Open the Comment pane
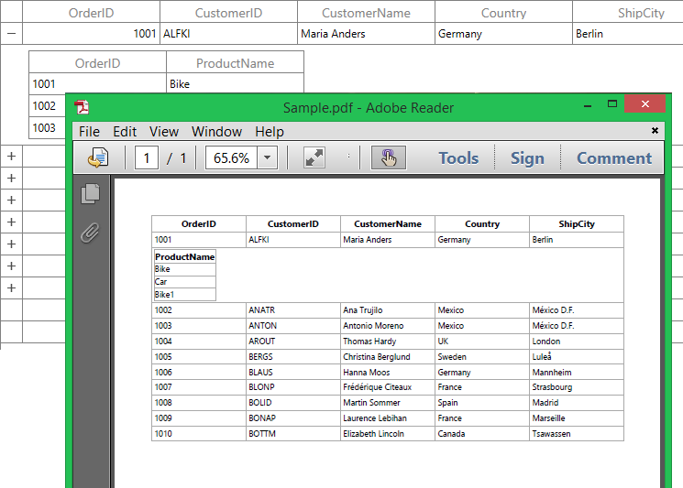 [x=614, y=158]
